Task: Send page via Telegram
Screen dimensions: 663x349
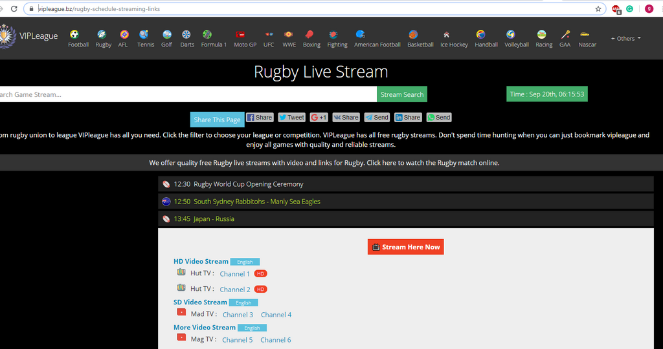Action: coord(377,118)
